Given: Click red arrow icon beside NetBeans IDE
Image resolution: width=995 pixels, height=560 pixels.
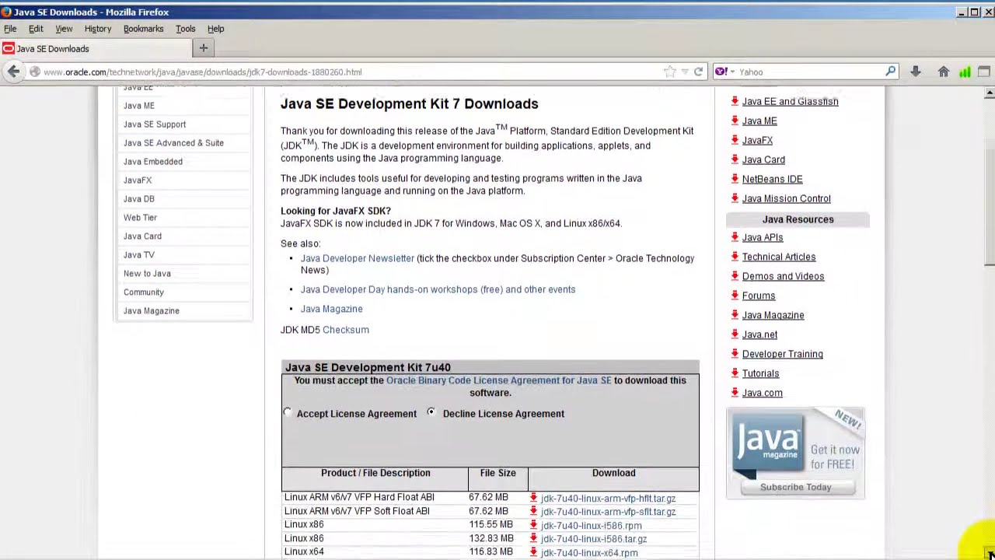Looking at the screenshot, I should (x=735, y=179).
